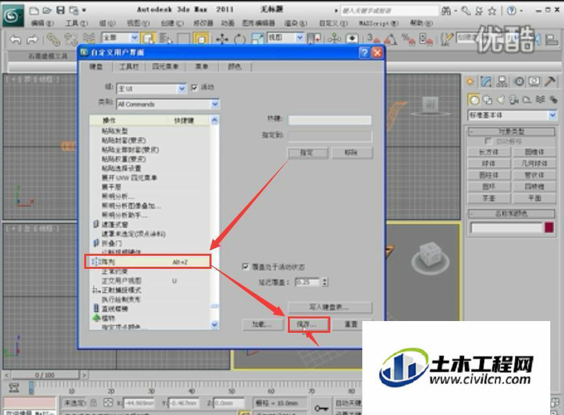Save the scene with the floppy disk icon

tap(61, 10)
